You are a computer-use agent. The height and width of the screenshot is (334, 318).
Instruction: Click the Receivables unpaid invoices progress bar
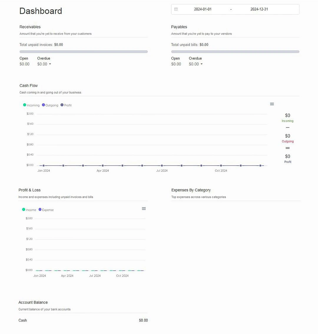click(x=84, y=52)
